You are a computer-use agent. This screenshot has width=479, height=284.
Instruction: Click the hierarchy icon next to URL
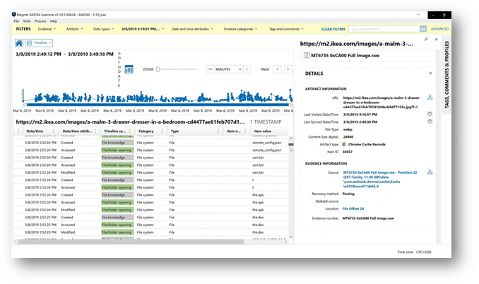430,97
